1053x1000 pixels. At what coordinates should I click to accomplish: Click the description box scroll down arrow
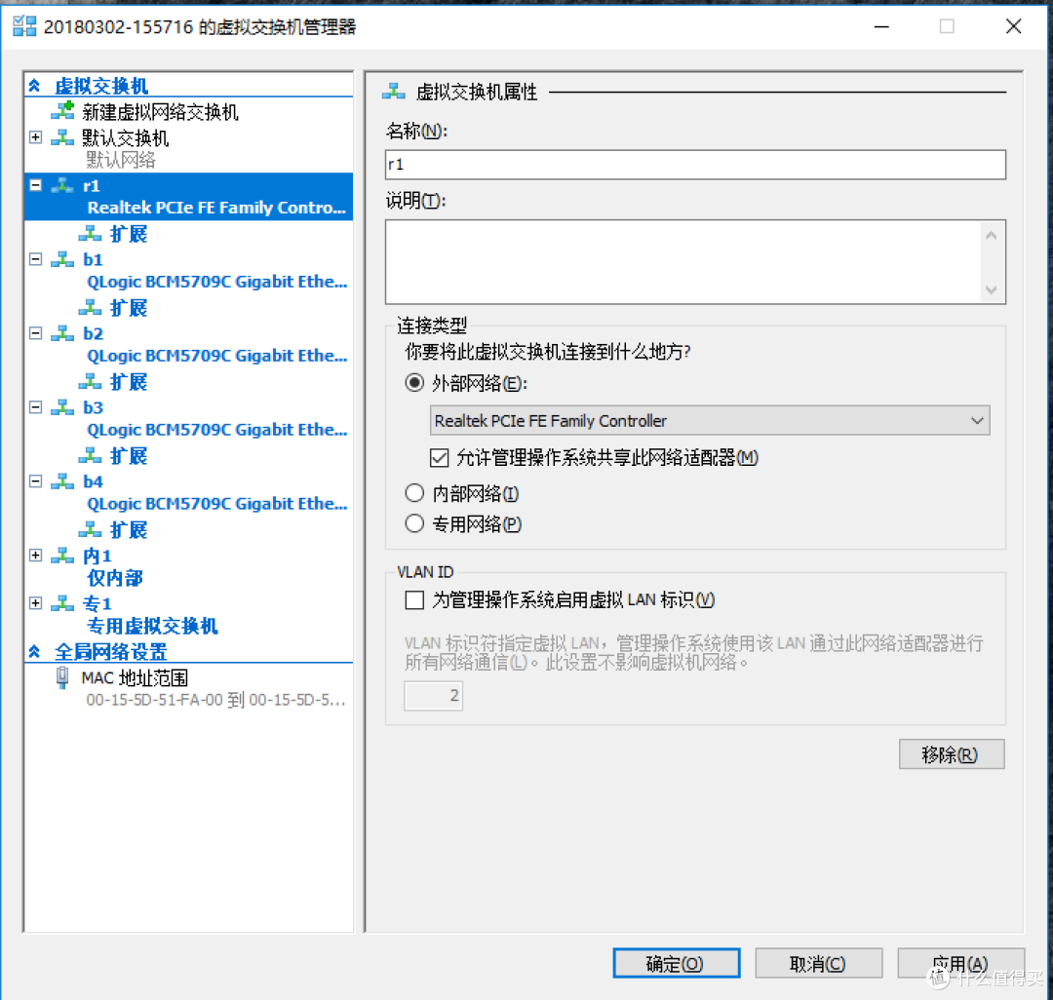click(992, 289)
